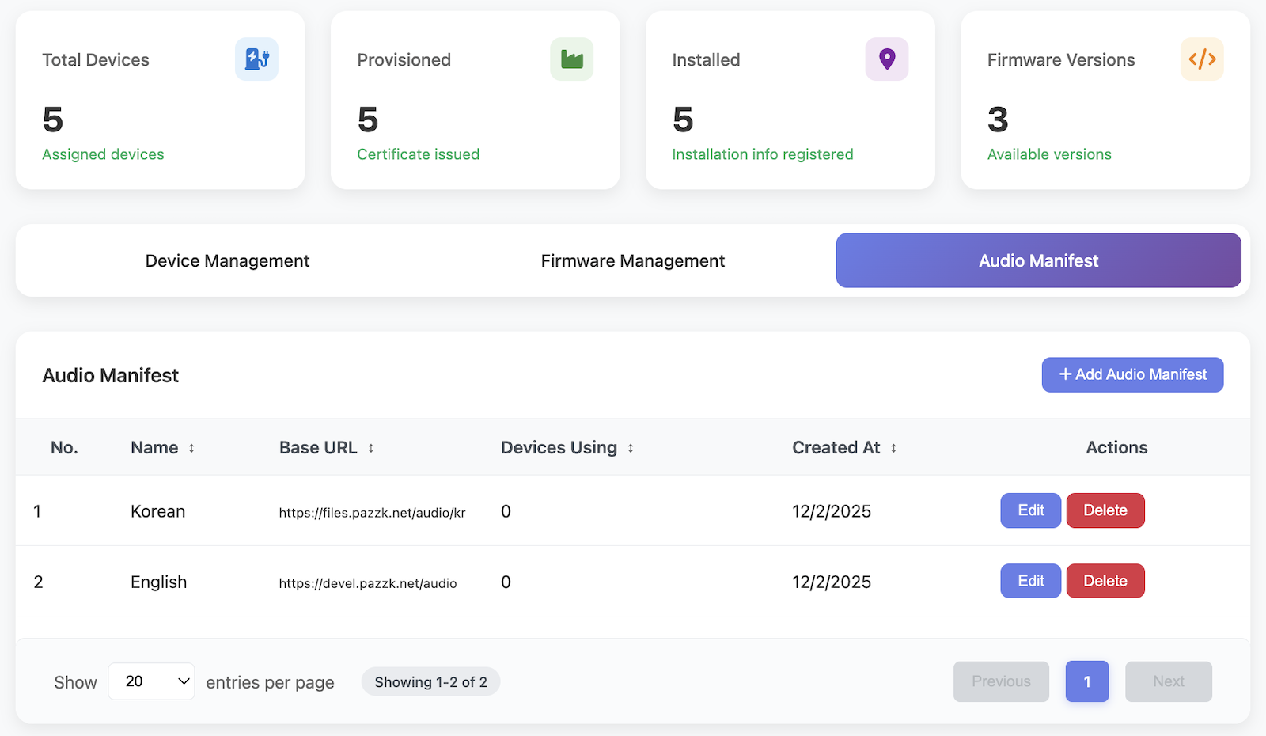Viewport: 1266px width, 736px height.
Task: Open the Firmware Management tab
Action: click(x=632, y=260)
